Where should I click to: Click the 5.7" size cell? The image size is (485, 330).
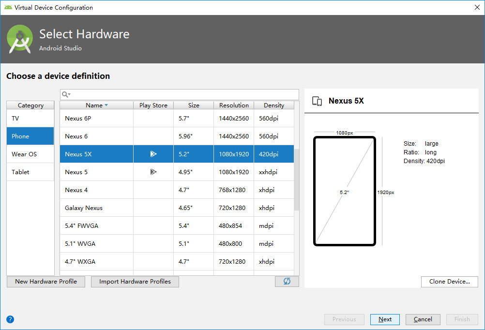194,118
